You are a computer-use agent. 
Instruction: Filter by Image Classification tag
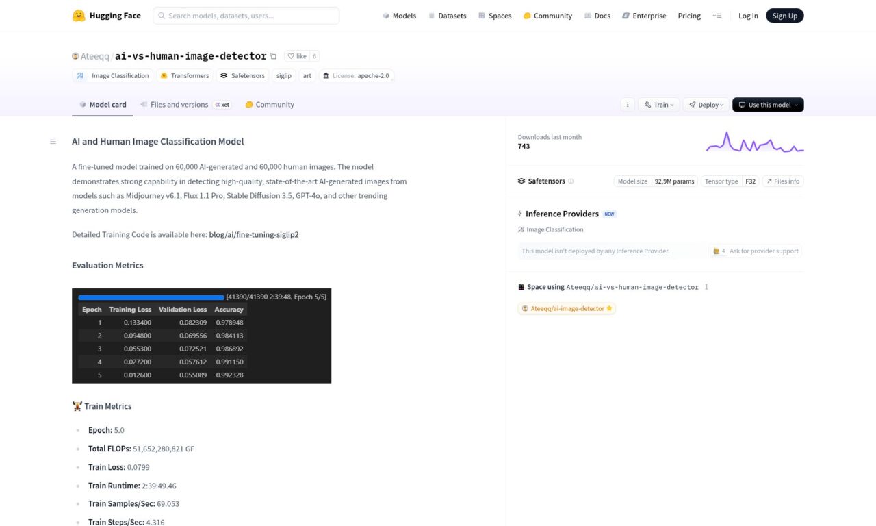[113, 75]
